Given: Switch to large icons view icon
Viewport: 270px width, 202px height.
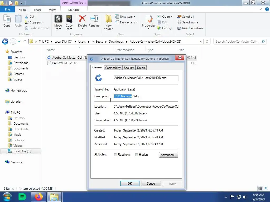Looking at the screenshot, I should pyautogui.click(x=266, y=188).
